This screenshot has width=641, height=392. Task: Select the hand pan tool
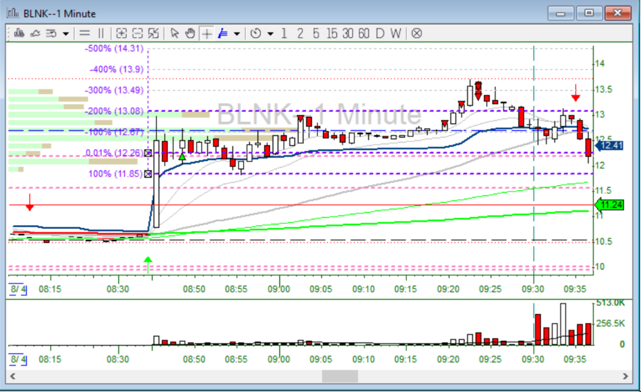(190, 33)
